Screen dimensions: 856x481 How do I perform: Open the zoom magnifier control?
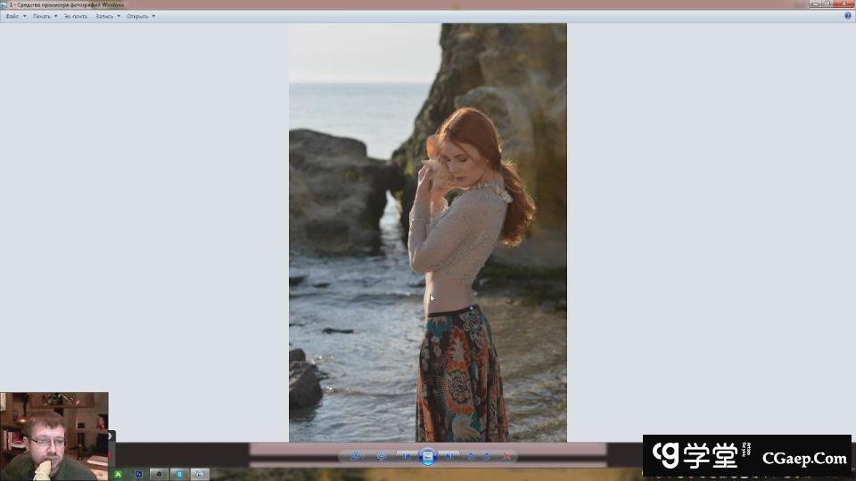(x=356, y=456)
